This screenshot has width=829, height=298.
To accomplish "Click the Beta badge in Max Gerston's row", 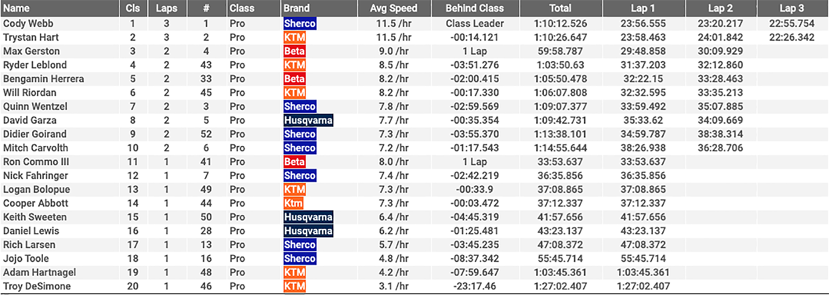I will click(x=295, y=51).
